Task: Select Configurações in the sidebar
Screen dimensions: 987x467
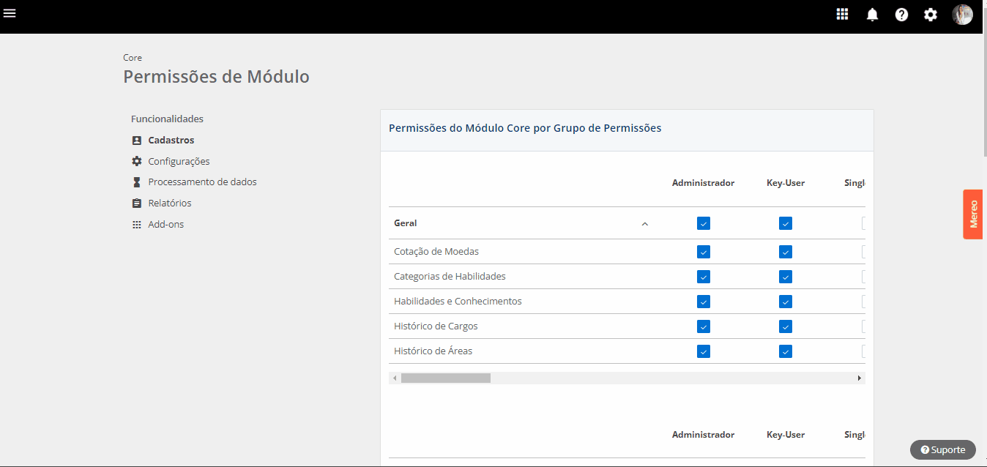Action: tap(179, 162)
